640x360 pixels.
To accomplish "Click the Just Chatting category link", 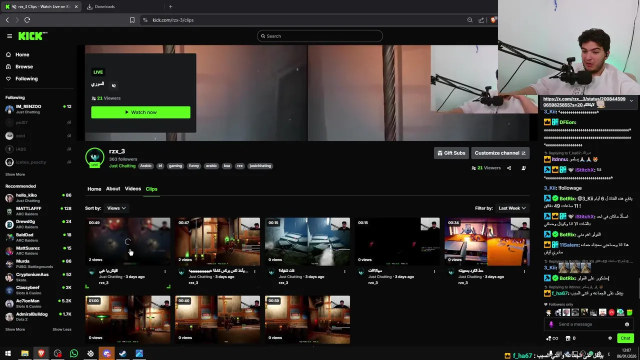I will click(122, 166).
